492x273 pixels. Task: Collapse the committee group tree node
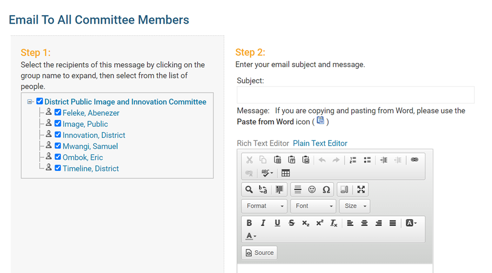30,102
